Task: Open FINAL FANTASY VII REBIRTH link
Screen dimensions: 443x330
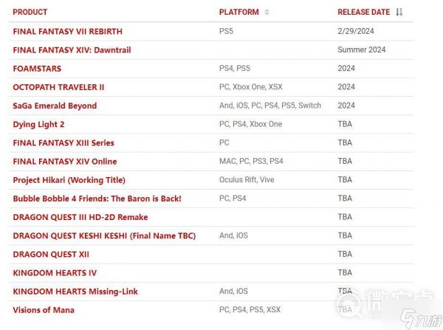Action: click(x=67, y=32)
